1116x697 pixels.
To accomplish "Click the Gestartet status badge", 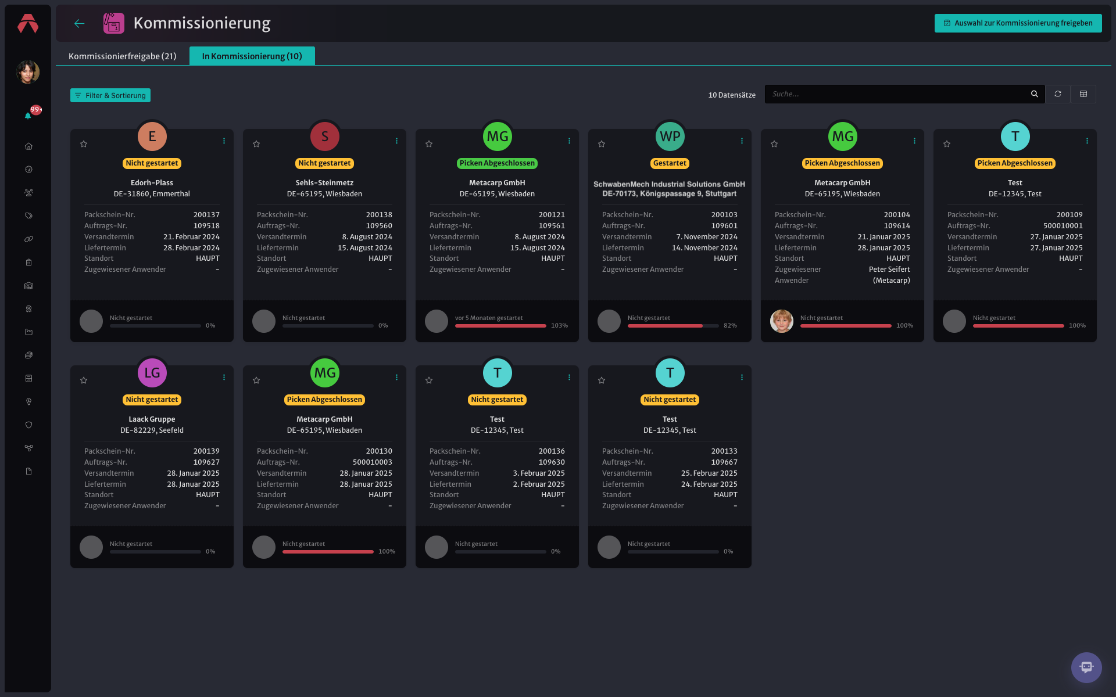I will coord(670,163).
